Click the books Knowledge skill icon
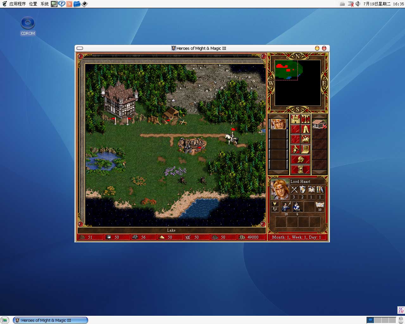This screenshot has height=324, width=405. click(x=320, y=190)
